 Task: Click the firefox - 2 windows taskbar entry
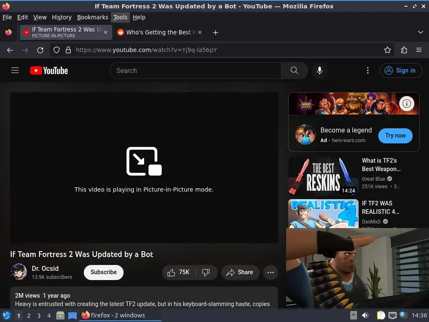click(x=120, y=315)
